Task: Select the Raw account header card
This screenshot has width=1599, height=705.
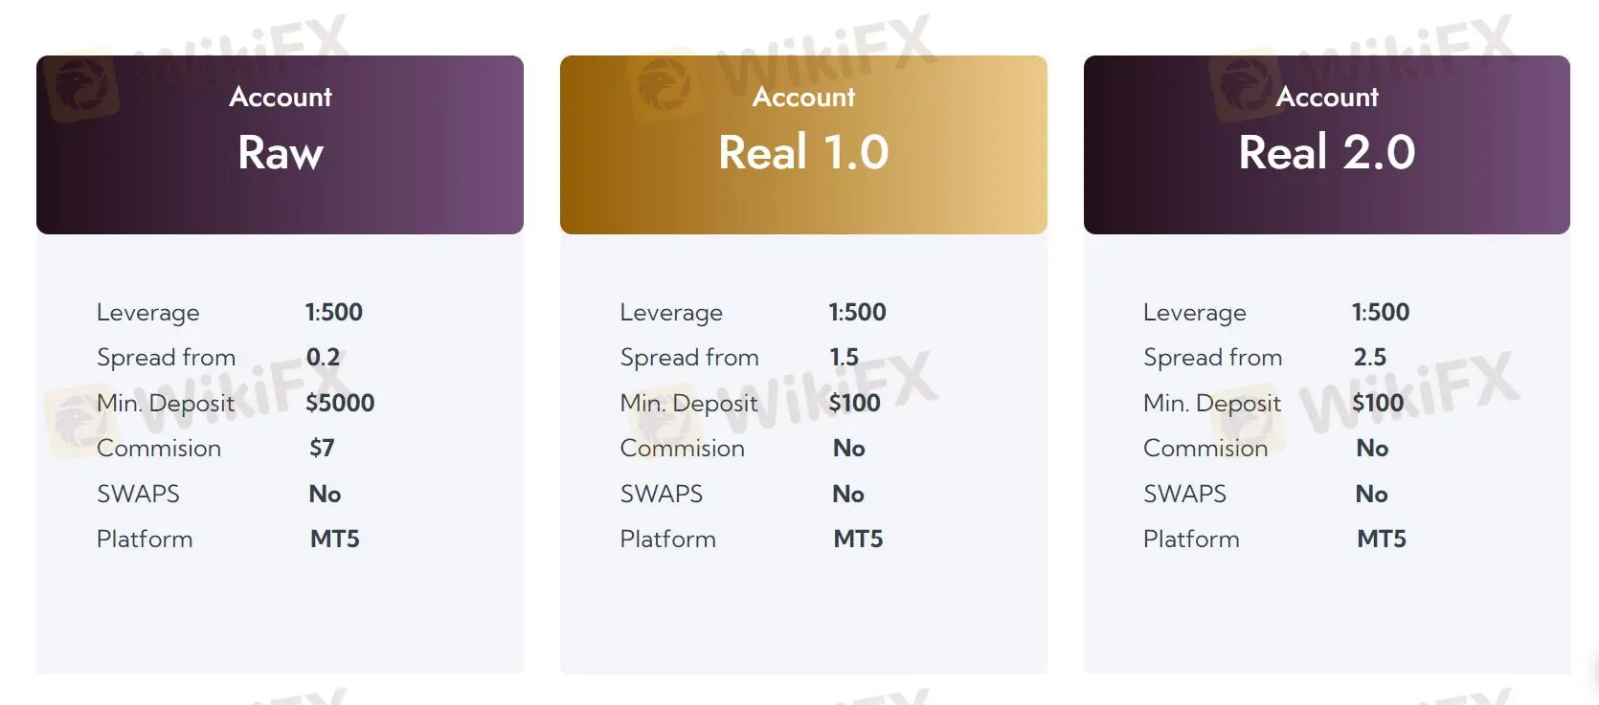Action: 280,144
